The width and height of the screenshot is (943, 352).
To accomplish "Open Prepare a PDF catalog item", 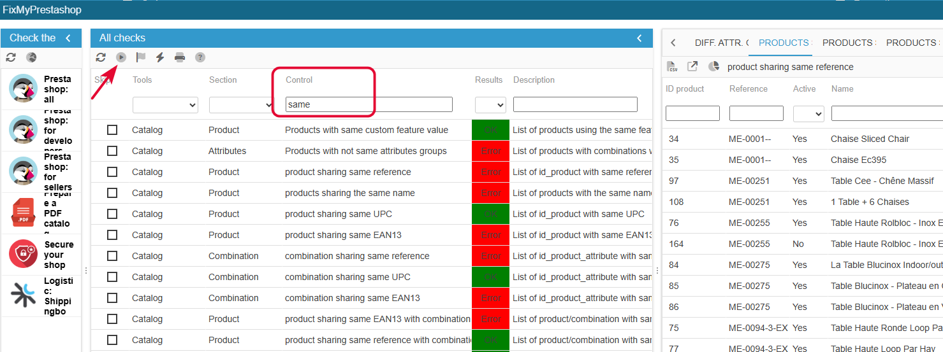I will (41, 213).
